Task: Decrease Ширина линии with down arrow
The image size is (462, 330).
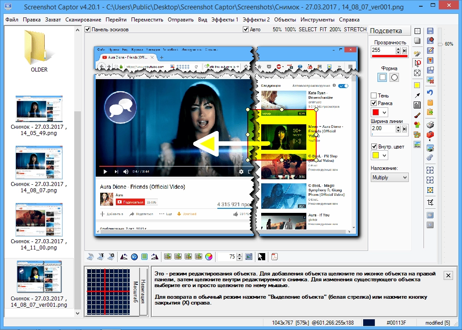Action: pyautogui.click(x=398, y=131)
